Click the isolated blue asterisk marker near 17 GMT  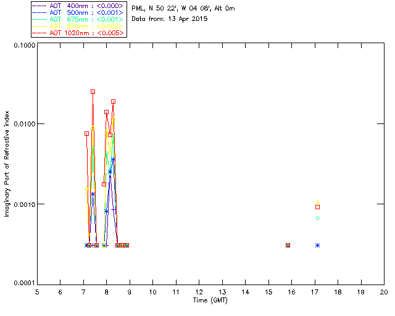click(x=318, y=246)
